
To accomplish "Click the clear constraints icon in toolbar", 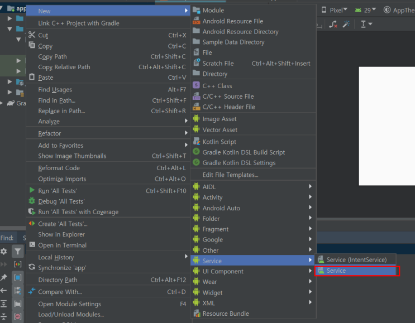I will pos(333,25).
